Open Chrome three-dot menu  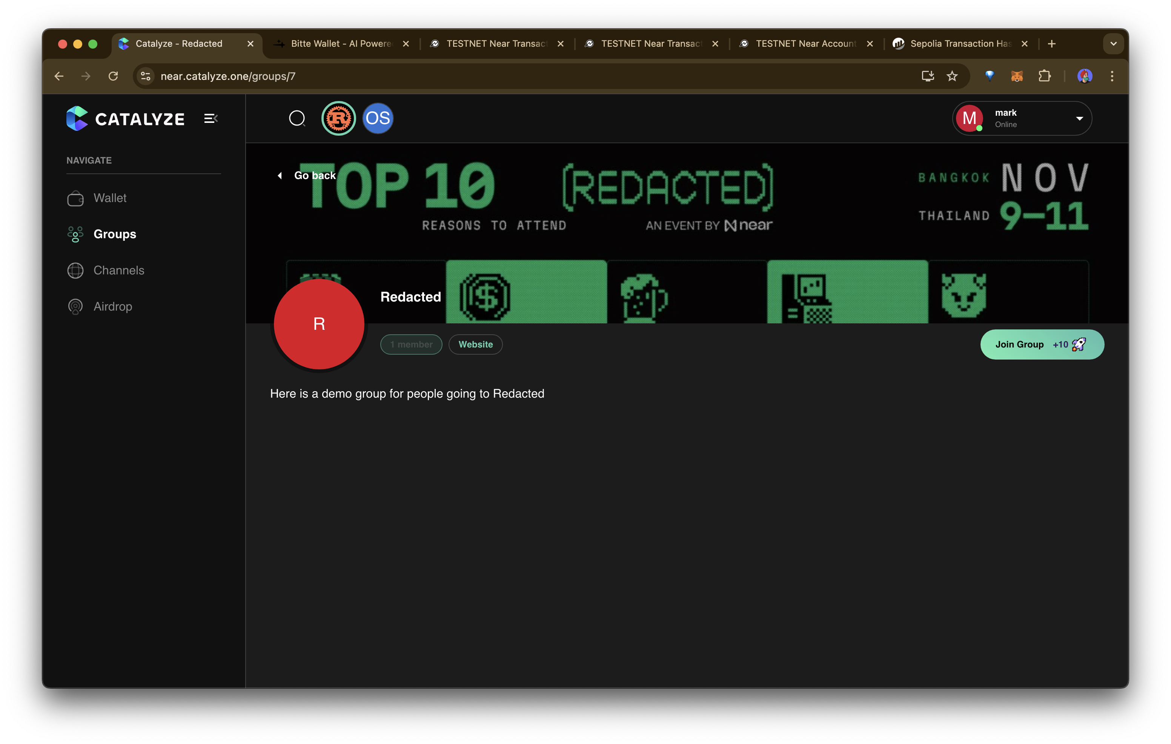tap(1112, 76)
